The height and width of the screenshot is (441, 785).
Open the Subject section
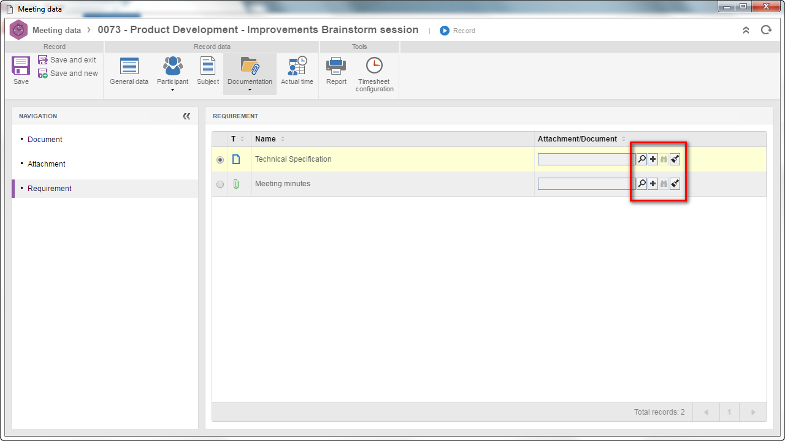(x=208, y=71)
